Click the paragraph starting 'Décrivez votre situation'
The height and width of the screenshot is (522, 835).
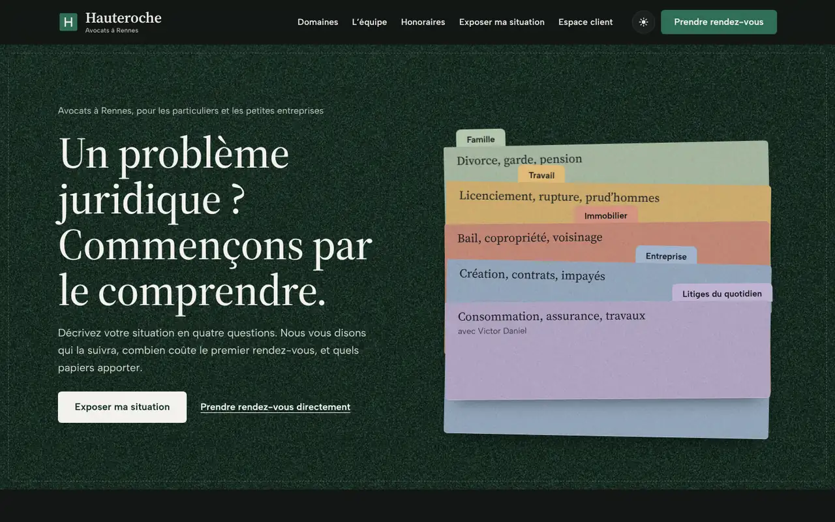213,350
